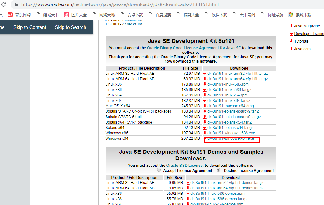Screen dimensions: 324x205
Task: Open the 百度搜索 bookmark
Action: 160,15
